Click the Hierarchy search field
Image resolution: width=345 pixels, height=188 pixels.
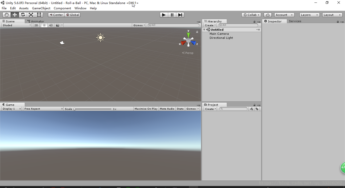coord(238,25)
